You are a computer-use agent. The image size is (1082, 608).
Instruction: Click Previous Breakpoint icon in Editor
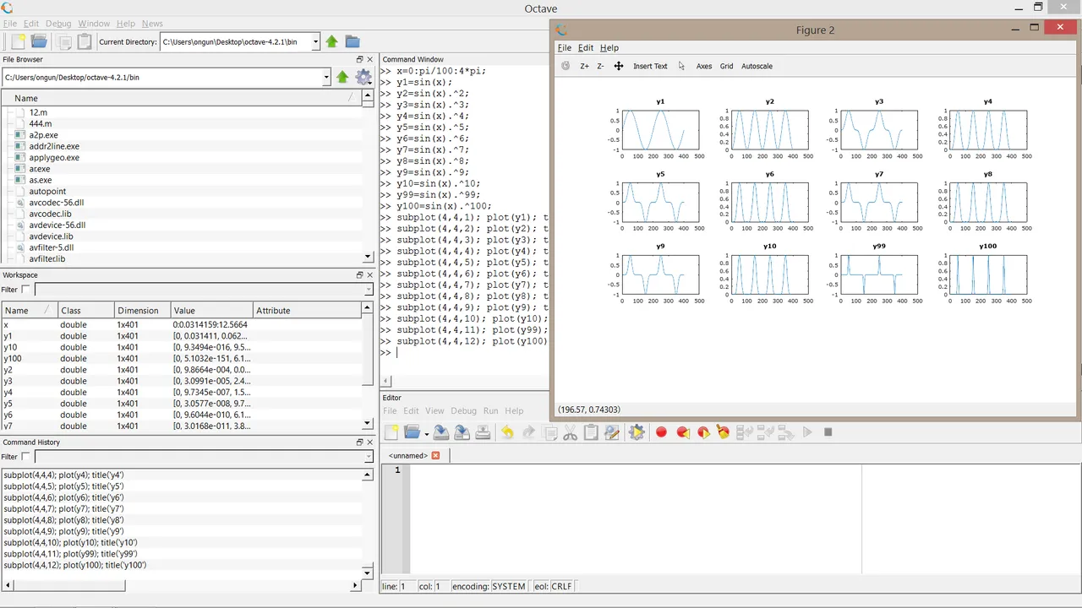click(682, 432)
